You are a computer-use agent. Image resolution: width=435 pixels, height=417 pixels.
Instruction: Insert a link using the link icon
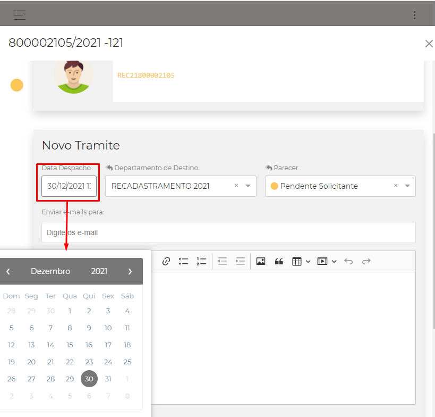coord(166,261)
